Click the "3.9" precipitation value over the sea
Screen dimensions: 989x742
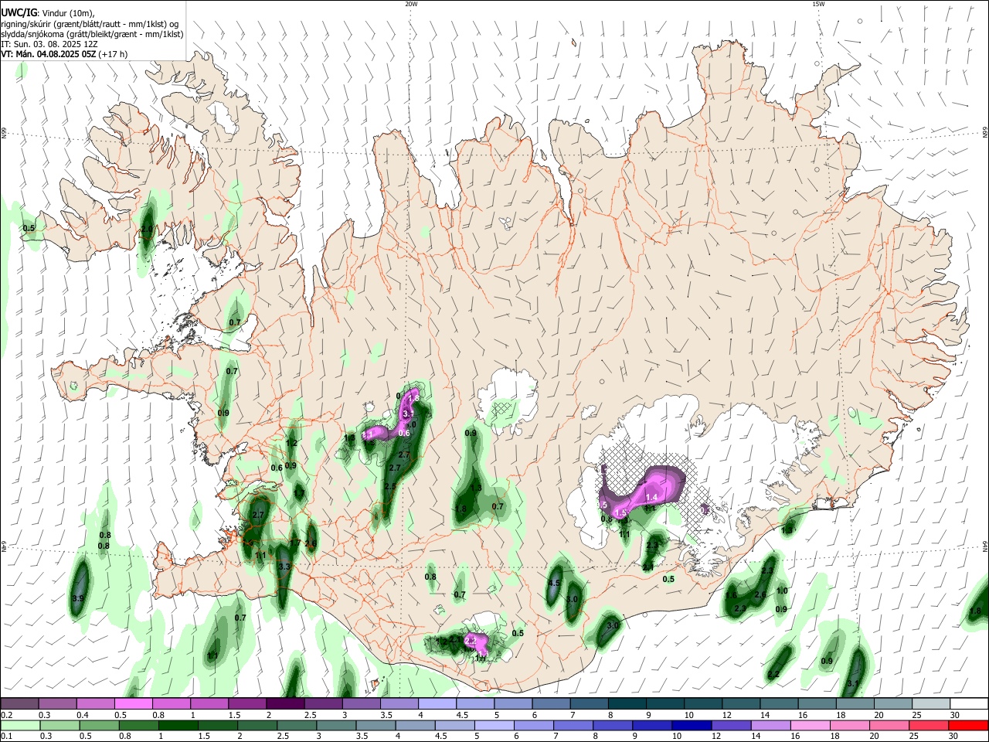(x=78, y=598)
